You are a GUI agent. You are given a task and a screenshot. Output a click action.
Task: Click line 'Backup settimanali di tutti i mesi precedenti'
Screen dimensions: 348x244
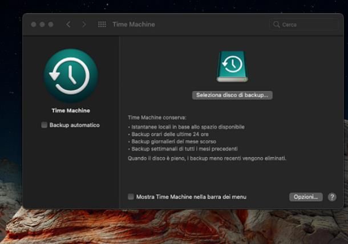(184, 149)
